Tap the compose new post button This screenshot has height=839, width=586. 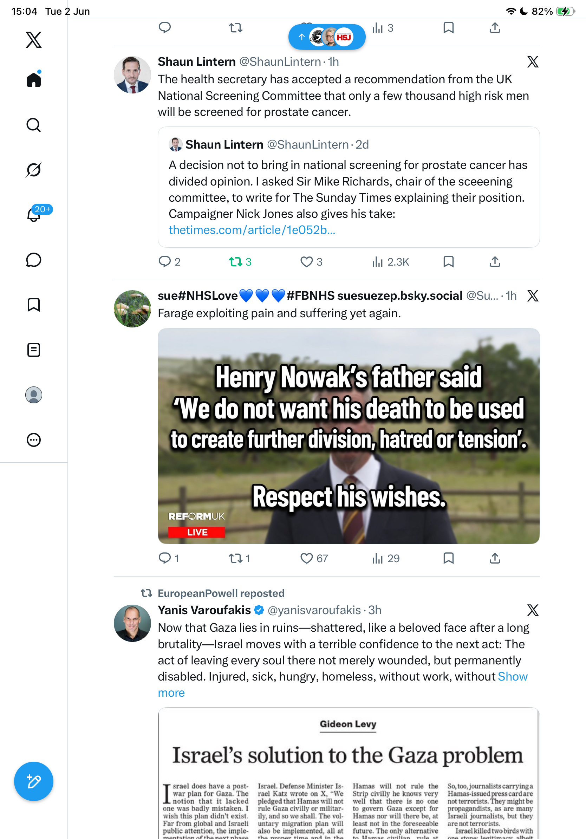[x=34, y=781]
